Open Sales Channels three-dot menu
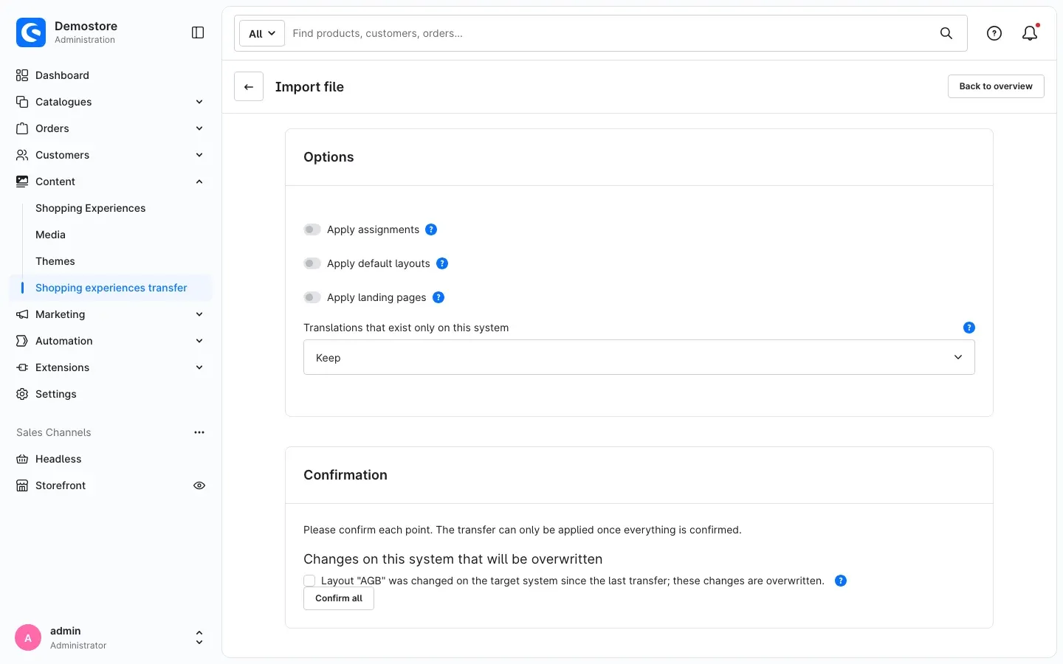The image size is (1063, 664). tap(199, 432)
